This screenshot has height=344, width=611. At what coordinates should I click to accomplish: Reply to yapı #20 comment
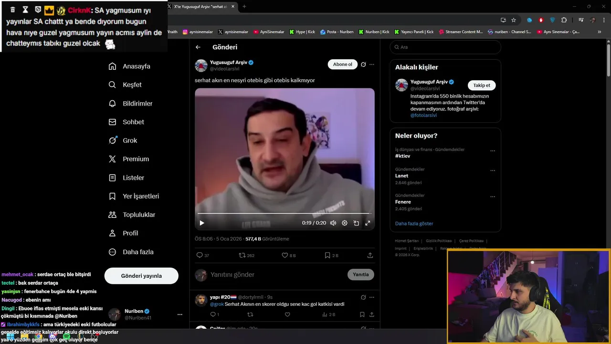[x=214, y=314]
